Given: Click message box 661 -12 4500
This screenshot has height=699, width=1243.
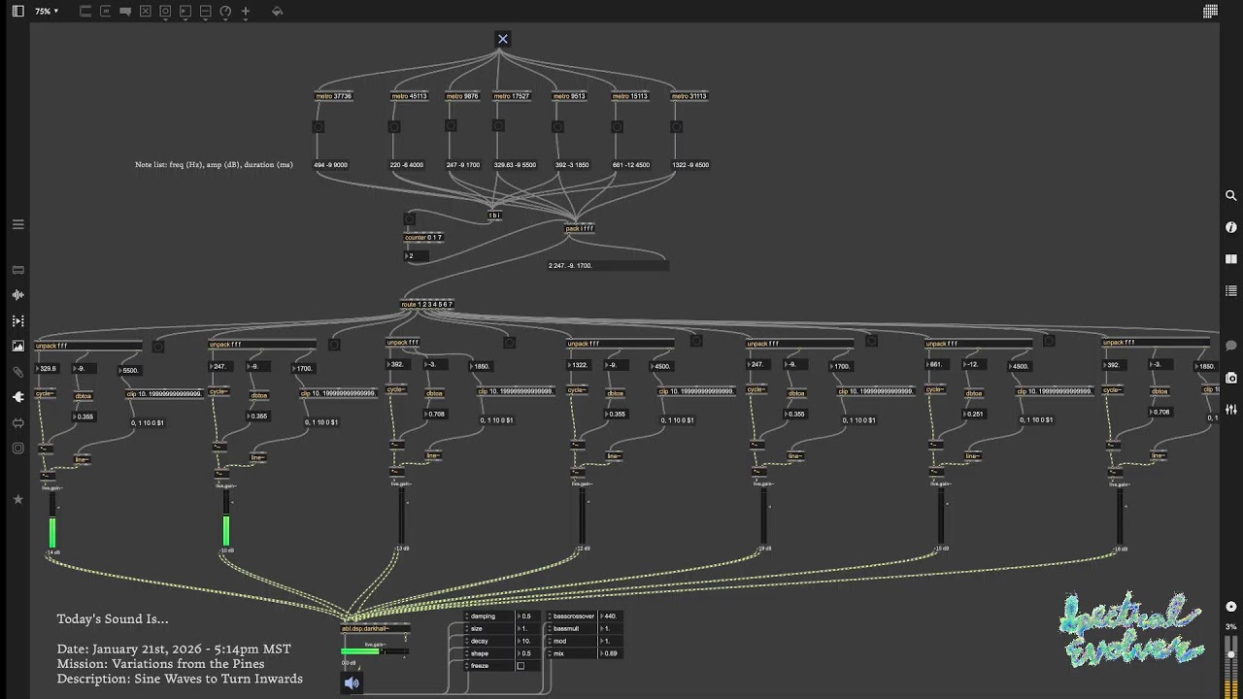Looking at the screenshot, I should [x=631, y=165].
